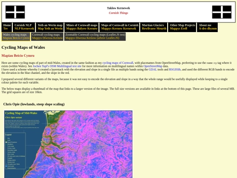Click the 'Cornish Things' subtitle
The image size is (237, 178).
point(118,13)
